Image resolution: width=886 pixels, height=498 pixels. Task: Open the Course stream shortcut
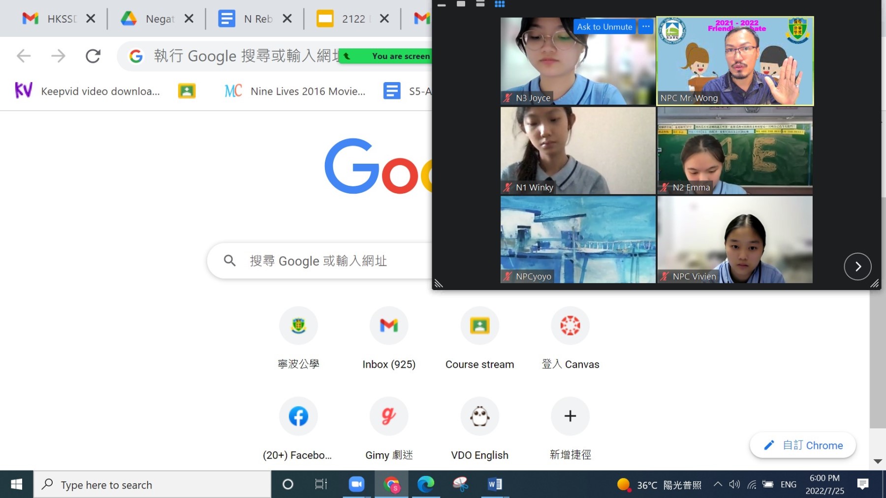pos(480,338)
